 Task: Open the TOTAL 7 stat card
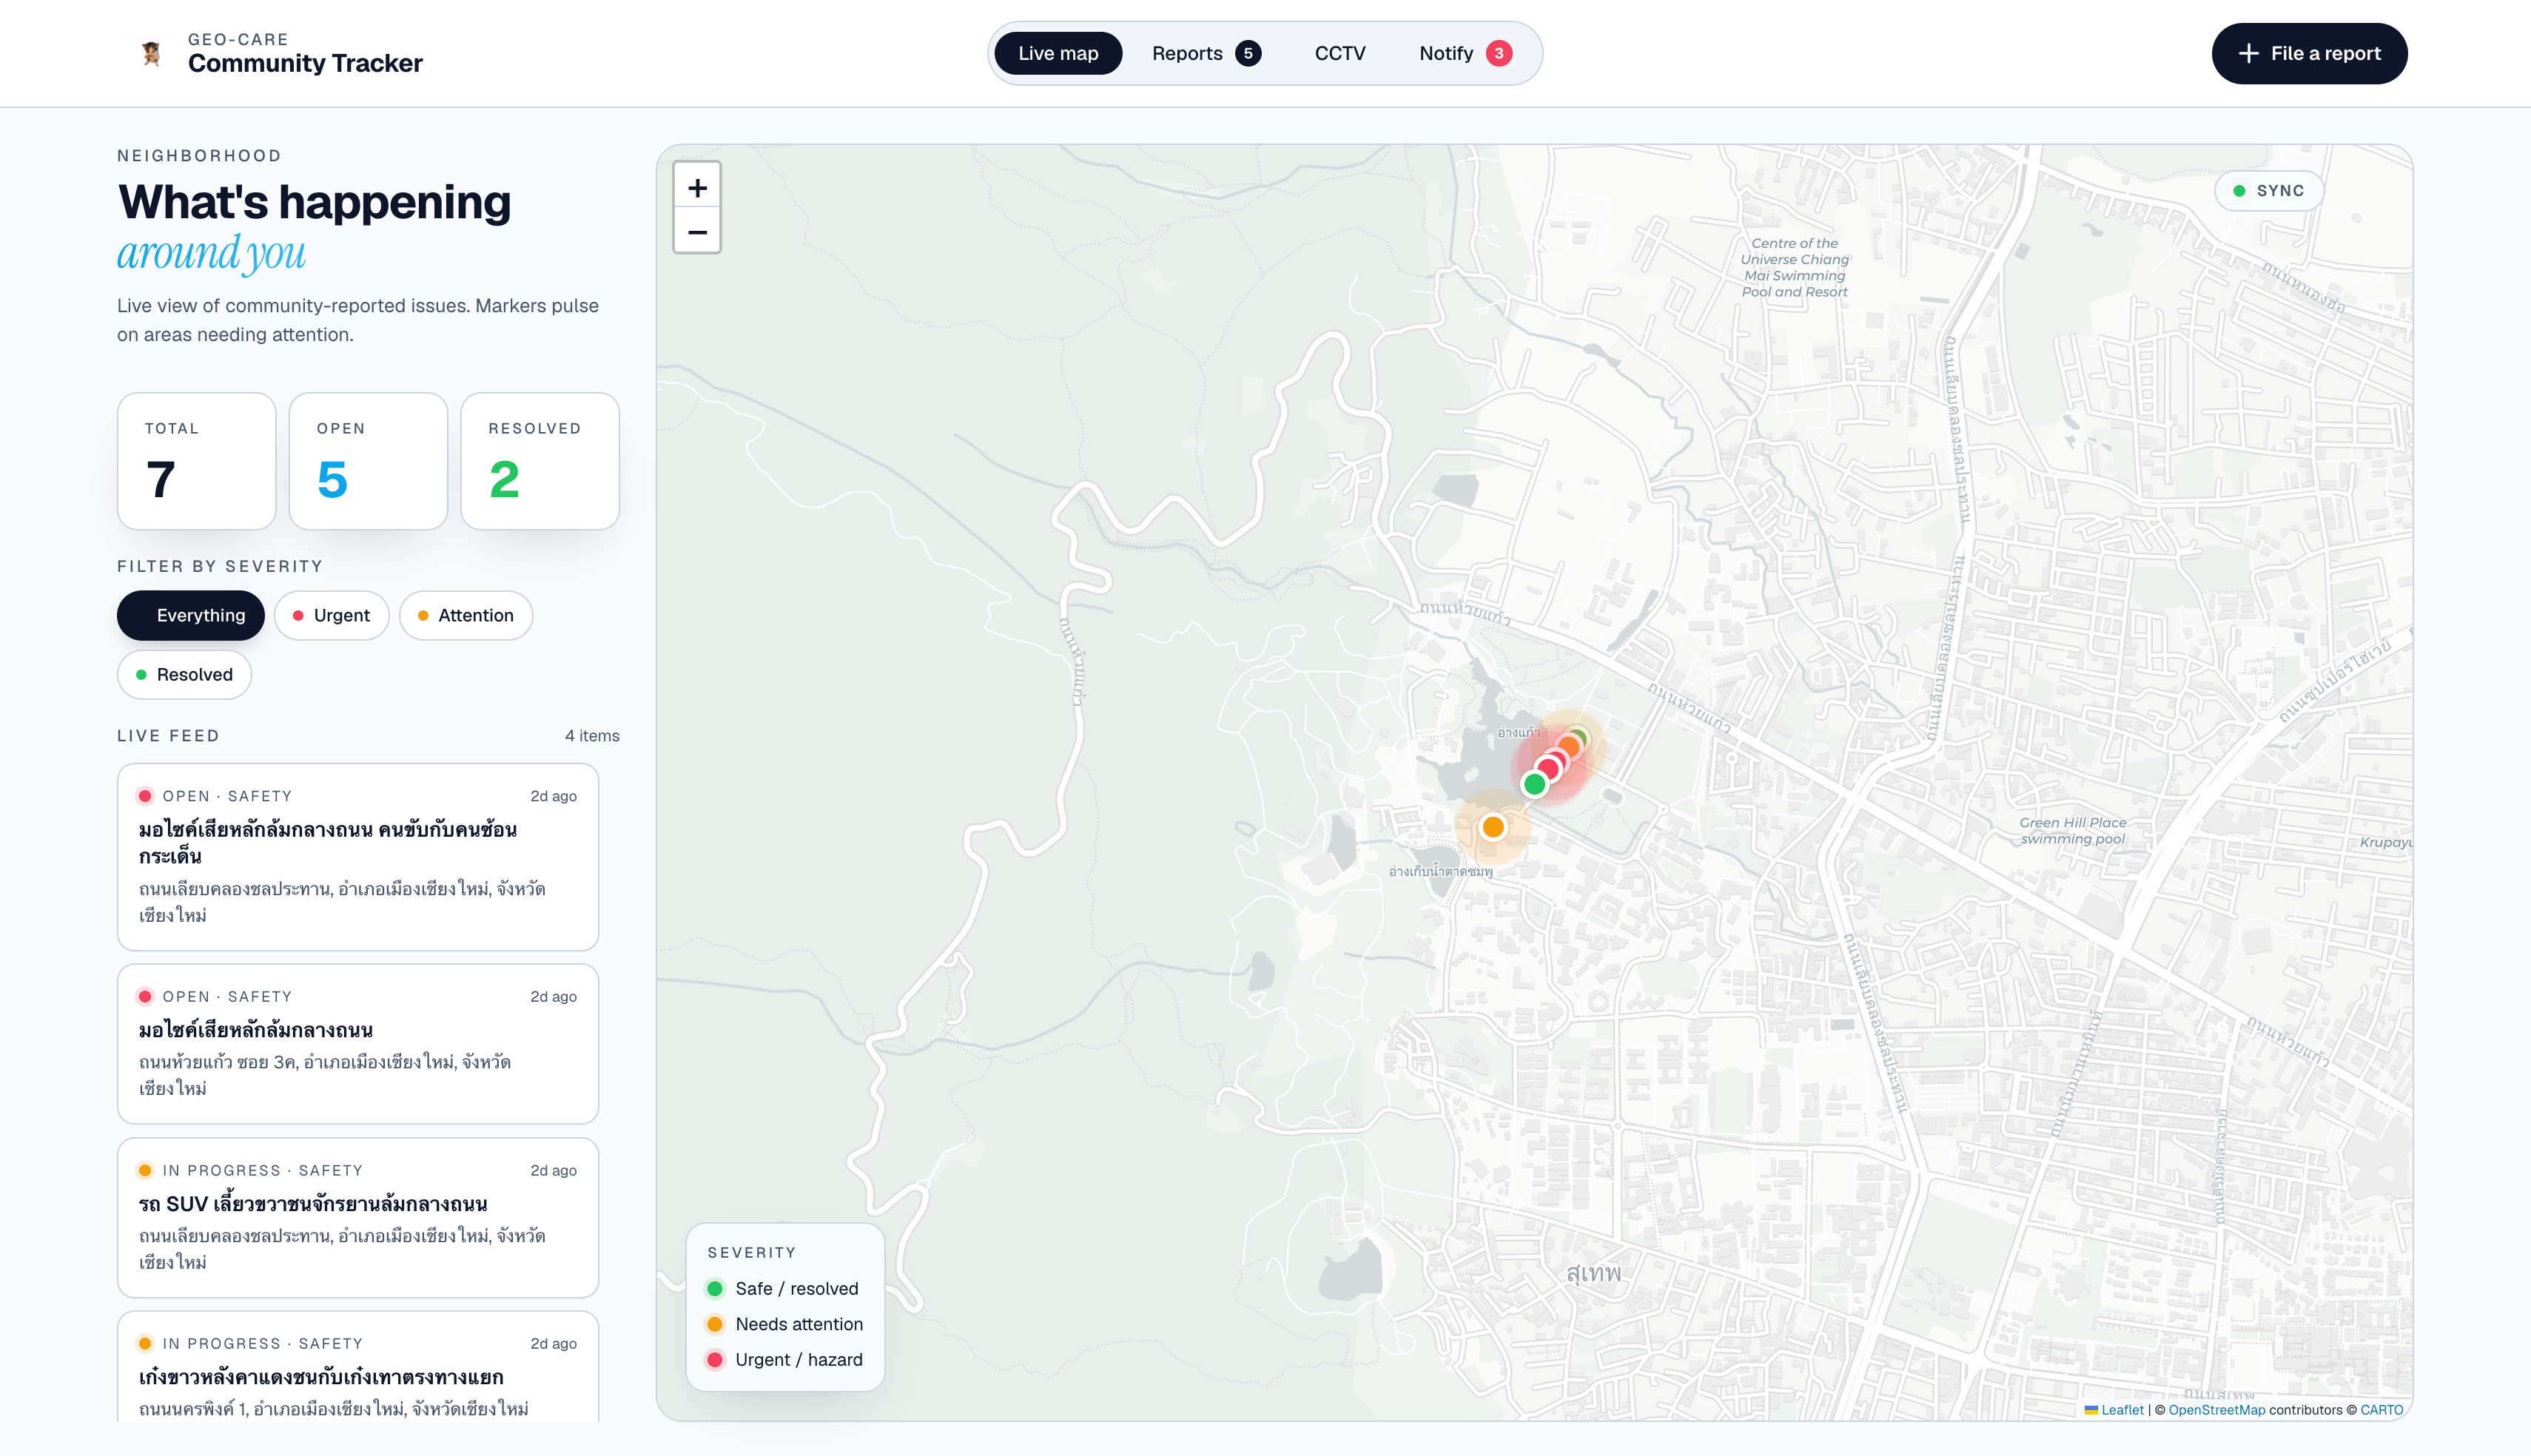(196, 461)
